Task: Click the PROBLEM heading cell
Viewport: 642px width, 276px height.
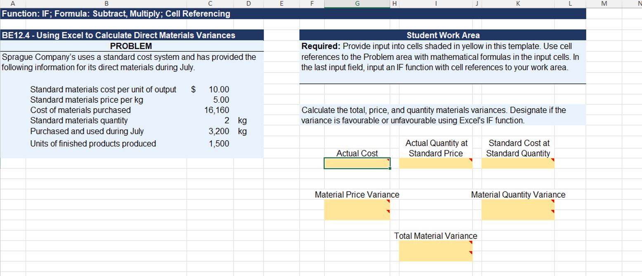Action: [132, 46]
